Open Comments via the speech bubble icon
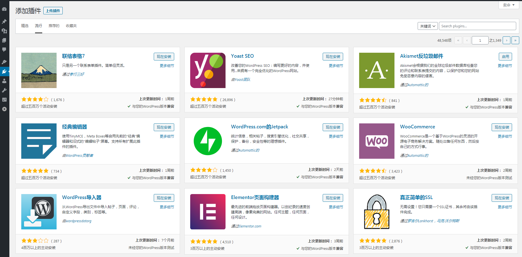 pos(4,50)
